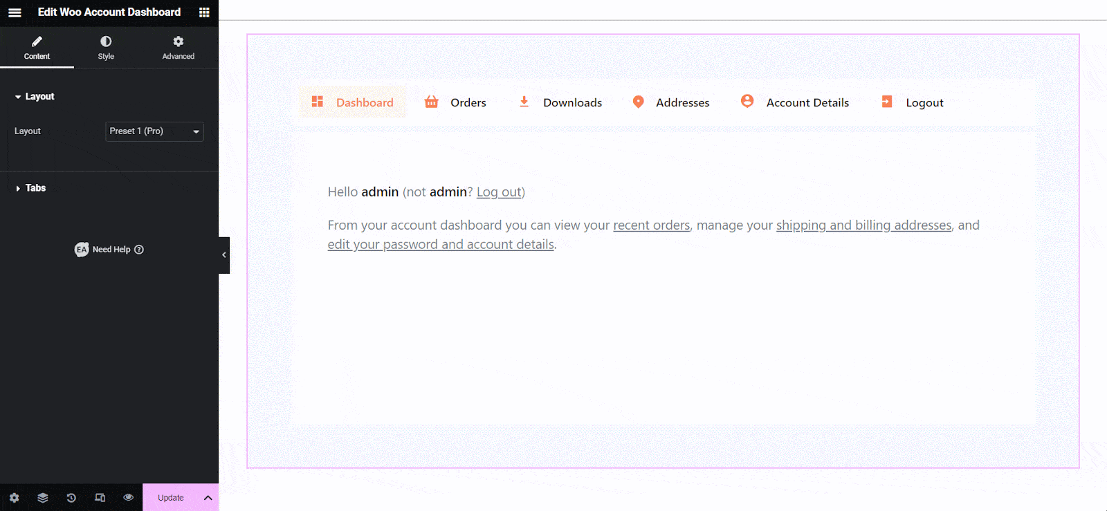Image resolution: width=1107 pixels, height=511 pixels.
Task: Click the Logout exit icon
Action: pos(887,102)
